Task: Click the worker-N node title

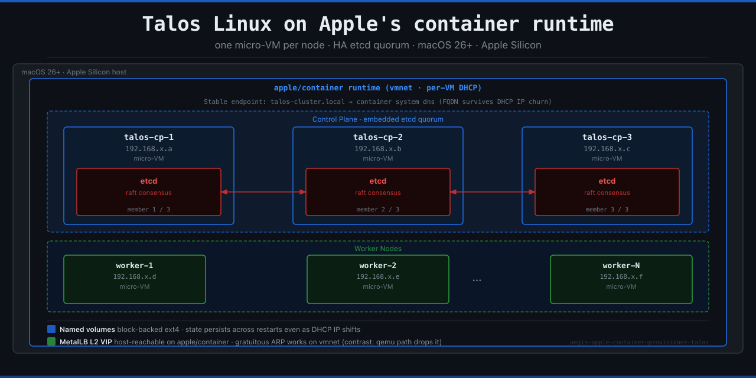Action: coord(621,266)
